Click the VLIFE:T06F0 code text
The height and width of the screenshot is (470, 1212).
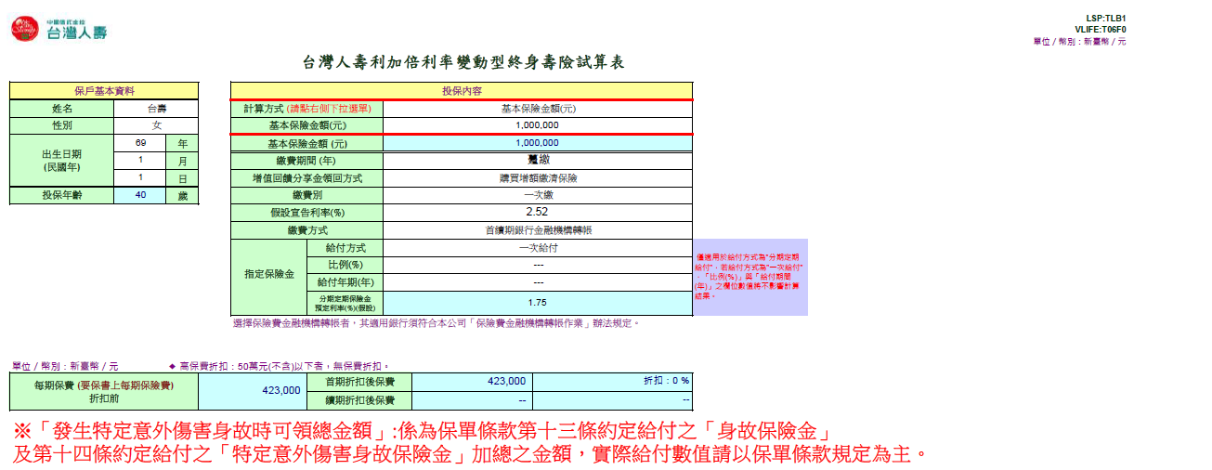(1101, 30)
